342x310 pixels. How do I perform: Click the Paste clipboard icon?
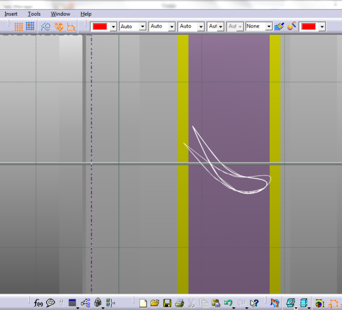pos(216,303)
